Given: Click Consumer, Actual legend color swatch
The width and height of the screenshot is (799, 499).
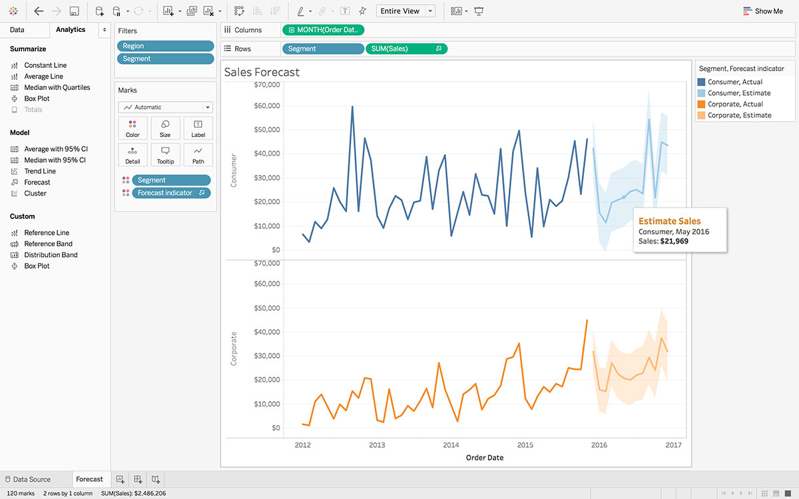Looking at the screenshot, I should (701, 82).
